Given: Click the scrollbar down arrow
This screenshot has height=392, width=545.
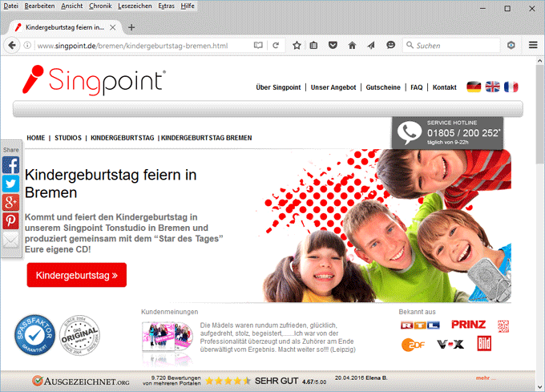Looking at the screenshot, I should coord(539,386).
